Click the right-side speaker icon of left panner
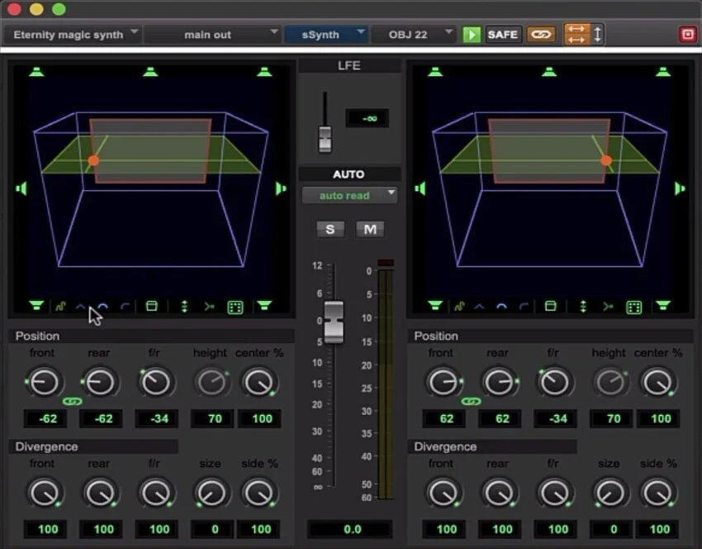Image resolution: width=702 pixels, height=549 pixels. pos(281,189)
